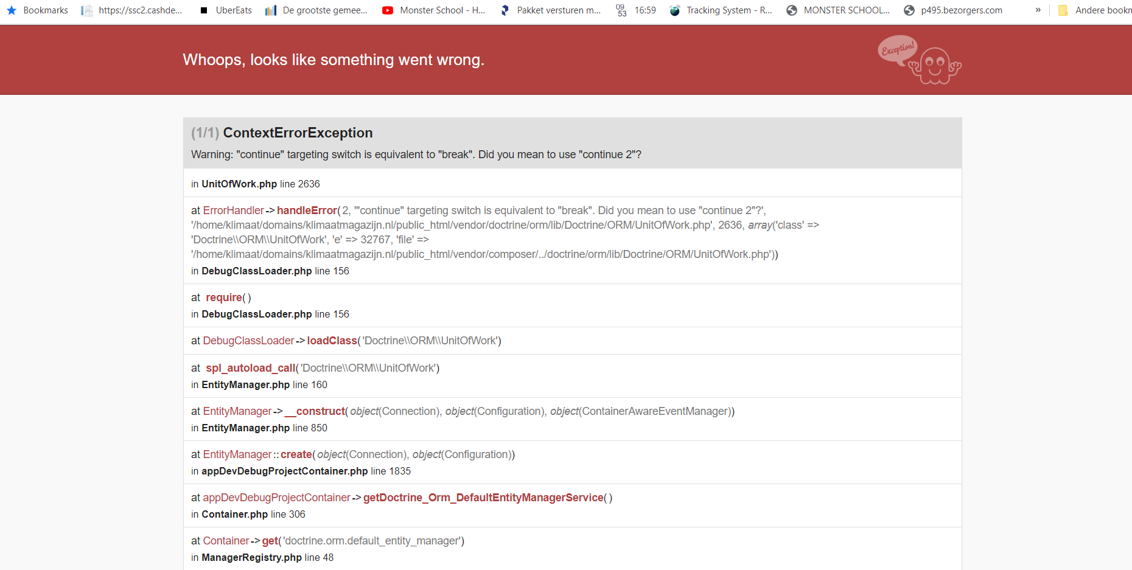
Task: Open the Pakket versturen bookmark
Action: tap(550, 10)
